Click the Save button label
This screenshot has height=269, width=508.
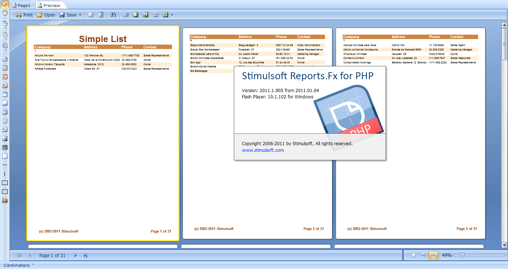pos(72,15)
